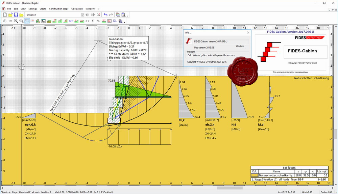
Task: Click the 'Scale=1:80' status bar entry
Action: [327, 192]
